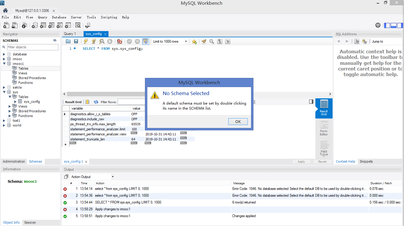
Task: Beautify query broom icon
Action: click(x=204, y=41)
